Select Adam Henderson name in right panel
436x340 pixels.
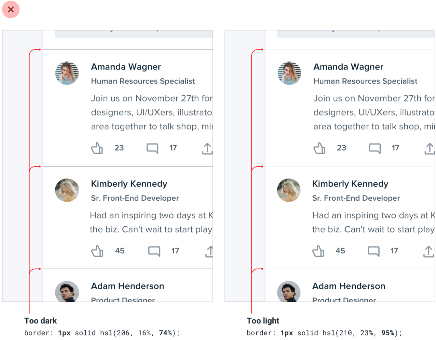tap(349, 286)
